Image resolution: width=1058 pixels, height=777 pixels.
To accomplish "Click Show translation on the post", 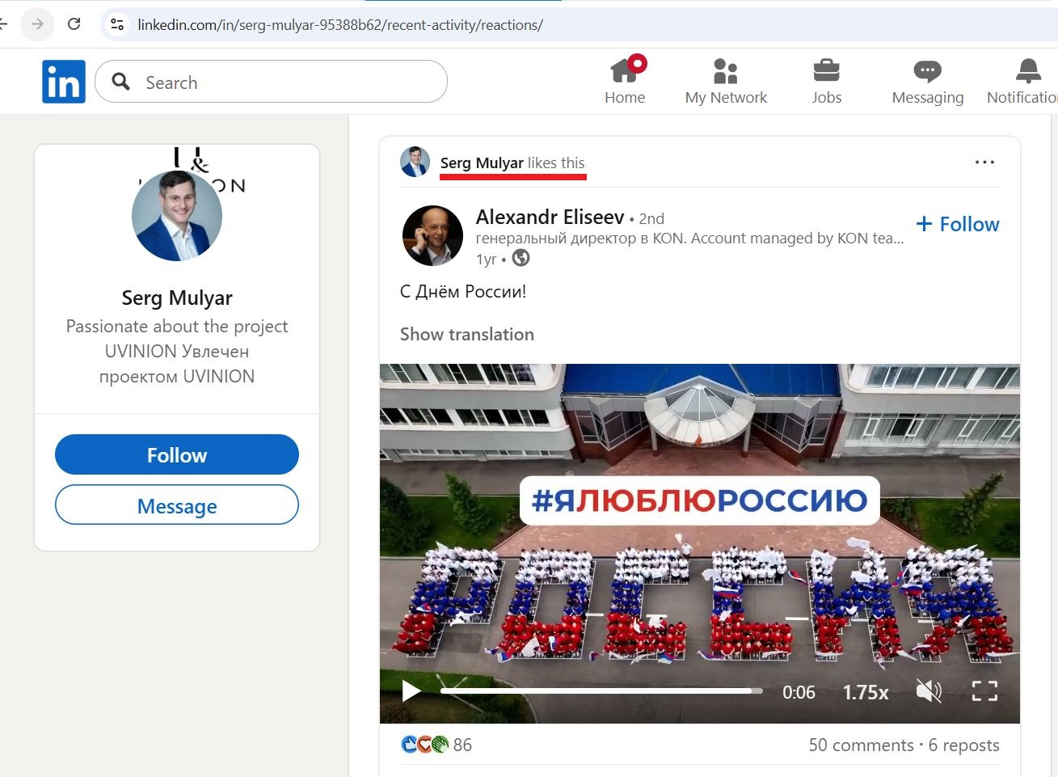I will (x=466, y=334).
